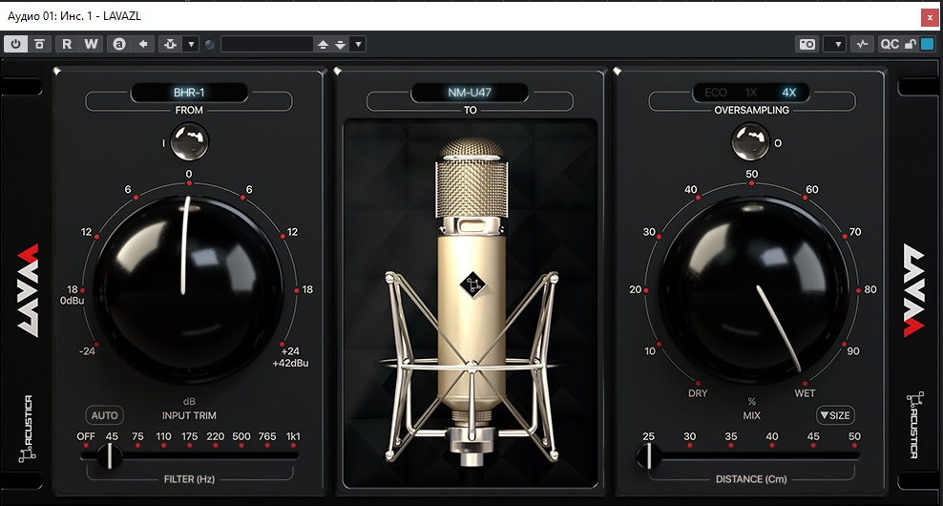Enable Write automation W button
The height and width of the screenshot is (506, 943).
click(x=91, y=44)
